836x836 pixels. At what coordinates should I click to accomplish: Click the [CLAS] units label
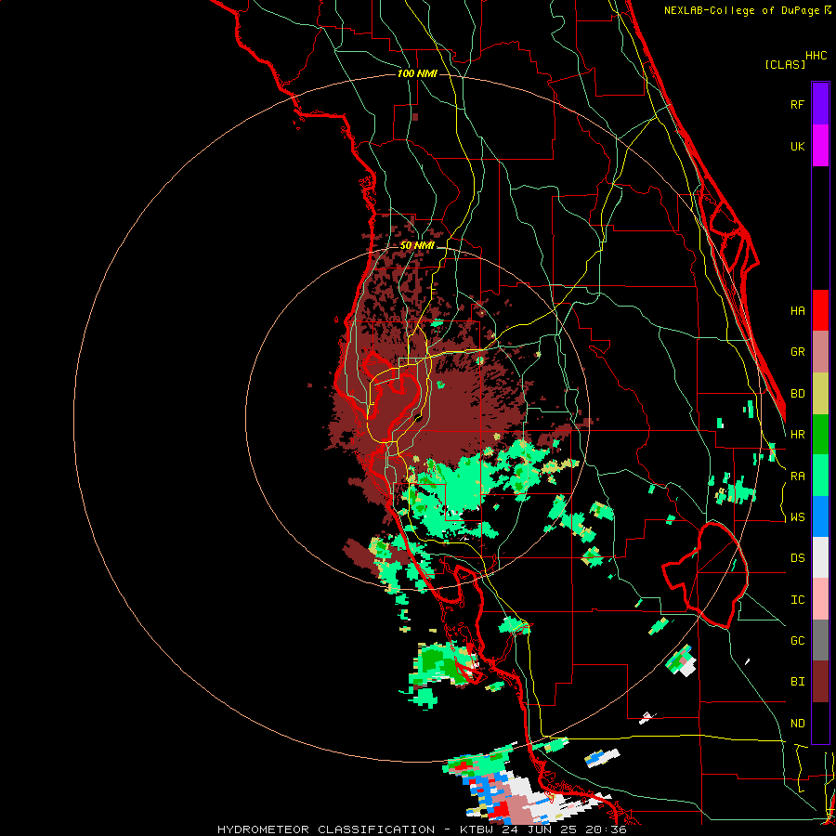click(x=785, y=64)
